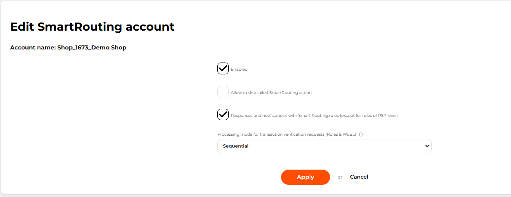Click the info icon beside Processing mode label
511x197 pixels.
[x=361, y=134]
